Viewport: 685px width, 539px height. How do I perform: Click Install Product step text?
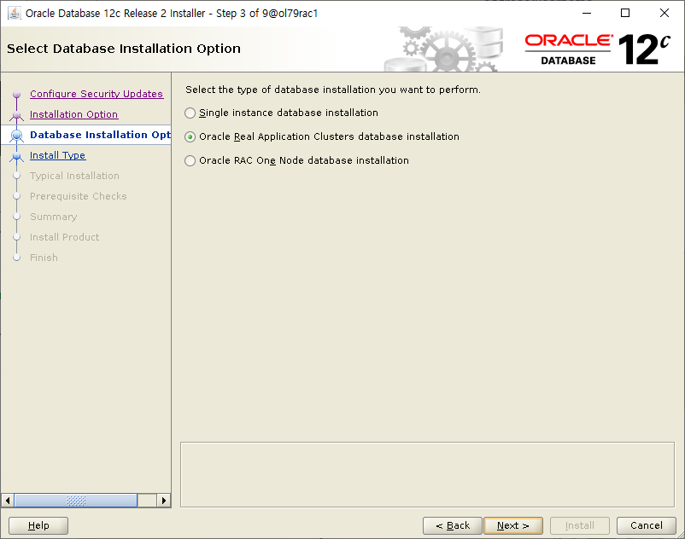tap(64, 237)
